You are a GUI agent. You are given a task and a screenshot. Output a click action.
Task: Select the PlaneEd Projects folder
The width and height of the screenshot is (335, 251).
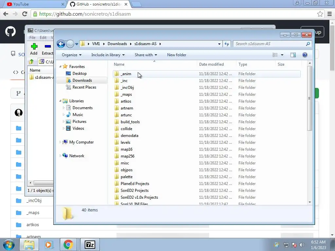coord(135,184)
